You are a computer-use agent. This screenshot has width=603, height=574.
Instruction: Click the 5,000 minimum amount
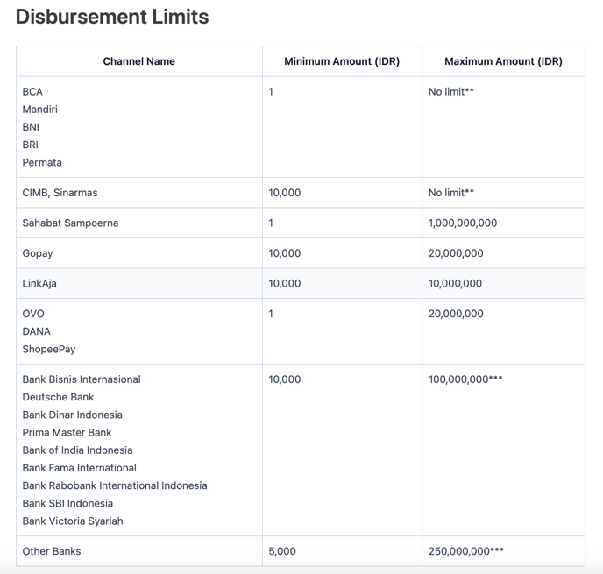(282, 552)
